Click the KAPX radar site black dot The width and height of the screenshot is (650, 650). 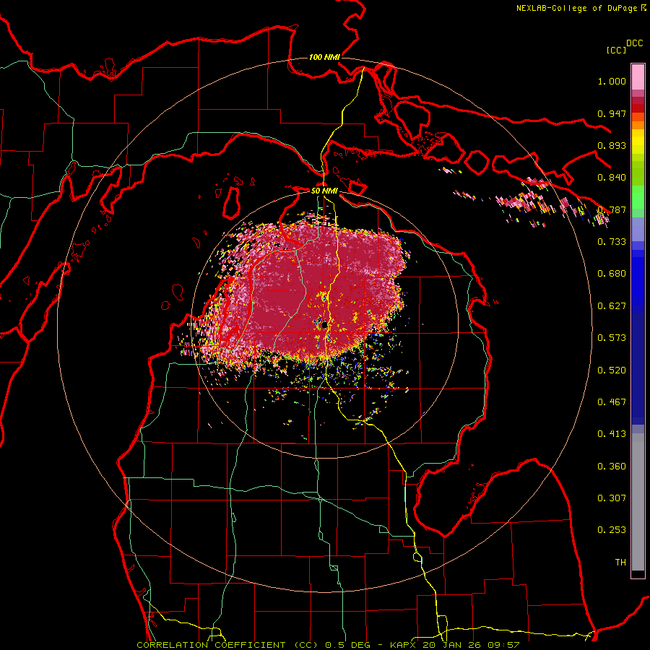pyautogui.click(x=324, y=326)
